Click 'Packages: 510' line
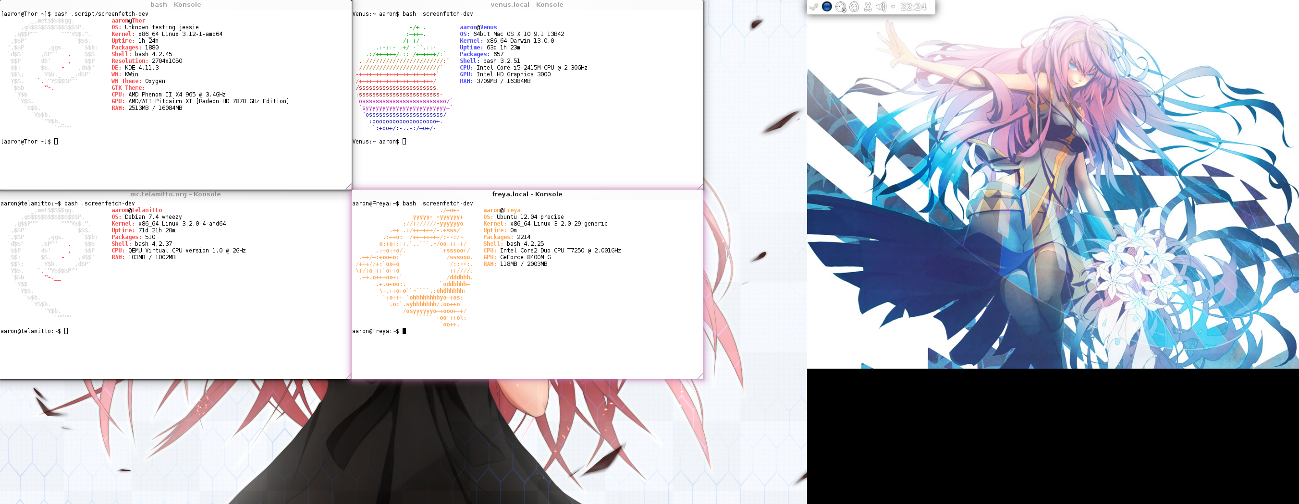The width and height of the screenshot is (1299, 504). point(134,238)
